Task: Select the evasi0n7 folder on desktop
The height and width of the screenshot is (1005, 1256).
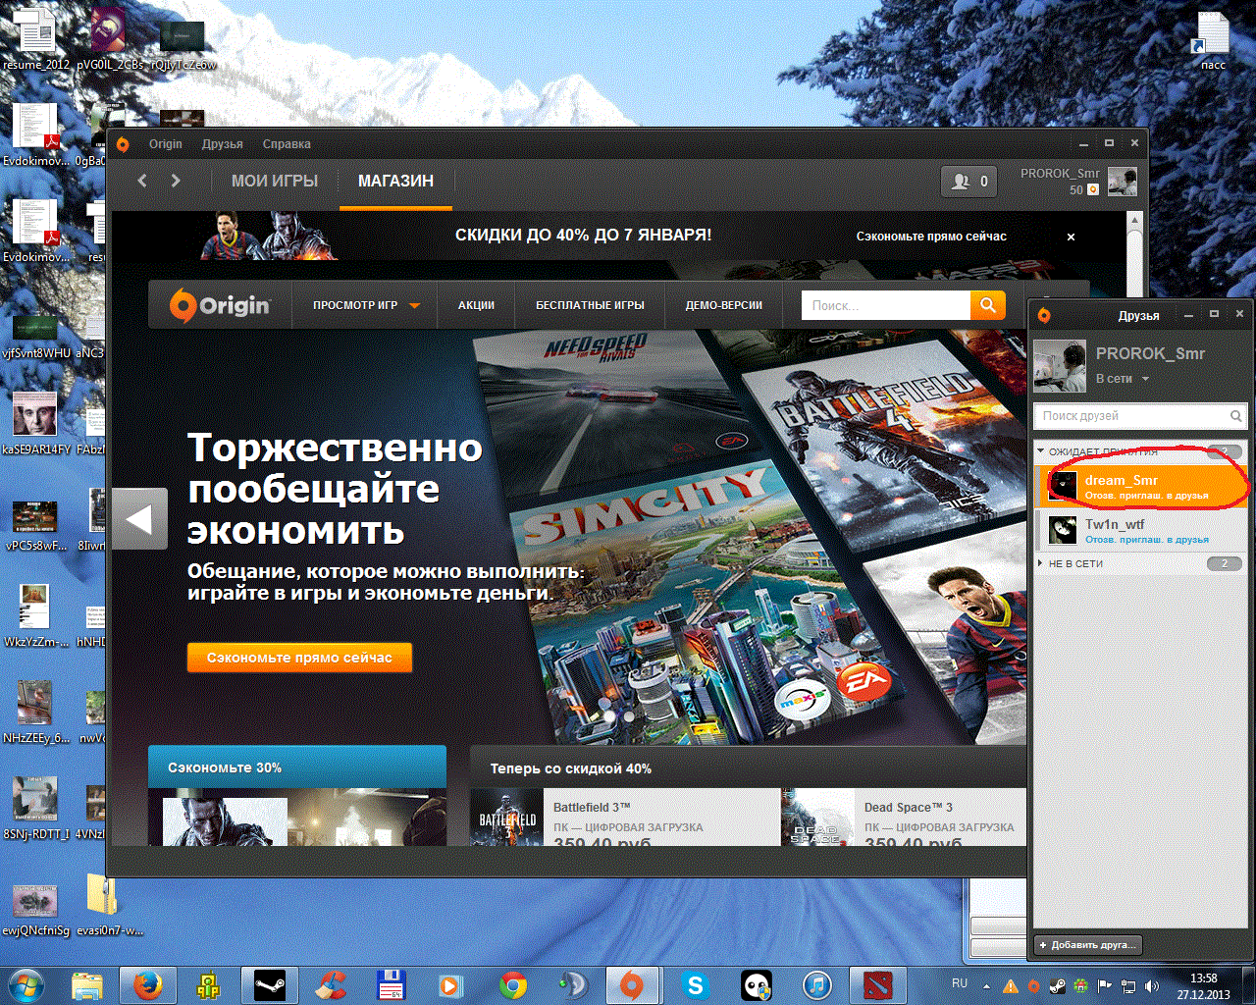Action: tap(109, 904)
